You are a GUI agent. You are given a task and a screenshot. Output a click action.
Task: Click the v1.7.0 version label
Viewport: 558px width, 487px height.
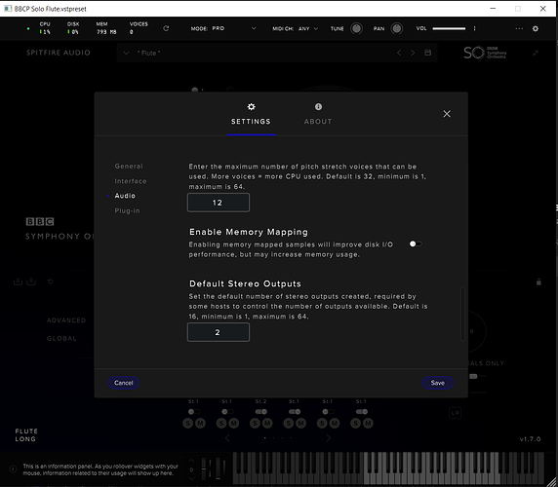530,439
